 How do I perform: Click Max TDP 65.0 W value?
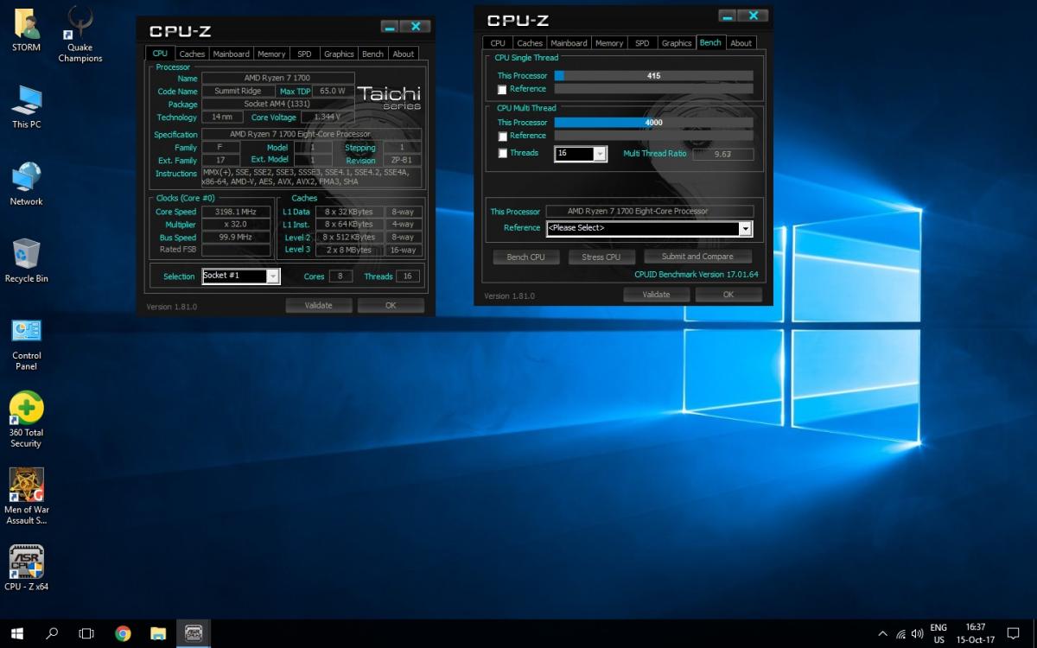[x=332, y=91]
